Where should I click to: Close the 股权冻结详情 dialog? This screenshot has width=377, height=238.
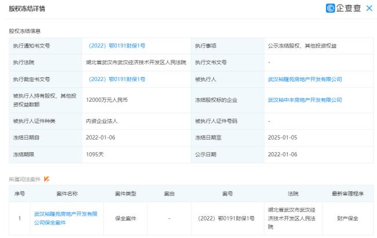coord(369,9)
